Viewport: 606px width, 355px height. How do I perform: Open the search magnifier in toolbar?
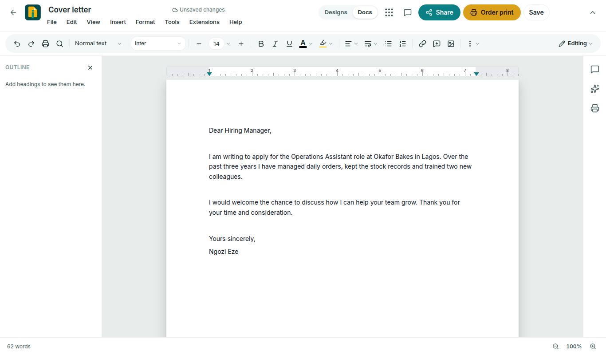pyautogui.click(x=59, y=43)
